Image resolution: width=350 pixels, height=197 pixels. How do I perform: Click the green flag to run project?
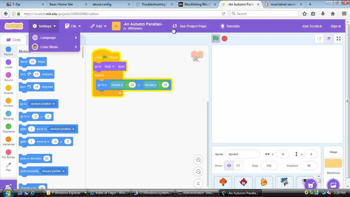pos(216,39)
